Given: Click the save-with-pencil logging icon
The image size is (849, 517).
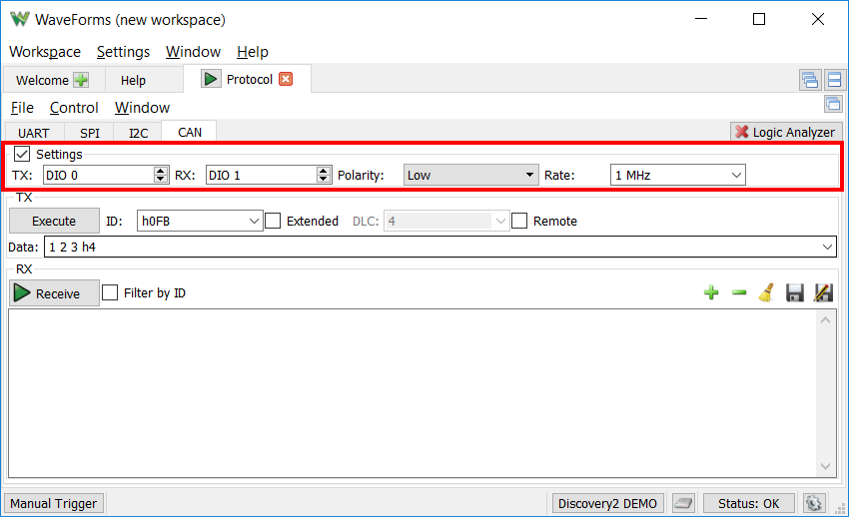Looking at the screenshot, I should [x=823, y=293].
